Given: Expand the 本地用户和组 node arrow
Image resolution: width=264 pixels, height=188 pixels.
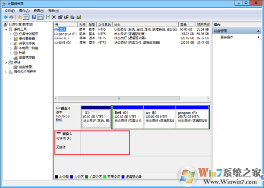Looking at the screenshot, I should pos(11,48).
